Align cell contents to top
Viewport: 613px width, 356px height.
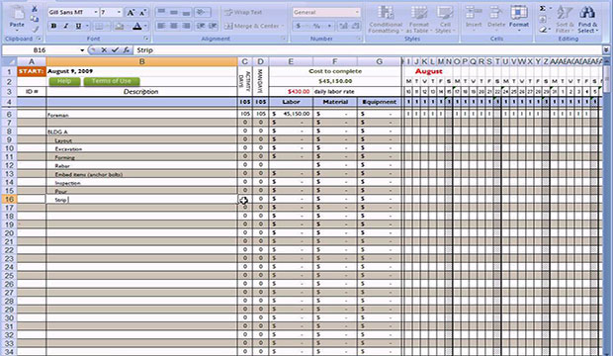click(161, 13)
